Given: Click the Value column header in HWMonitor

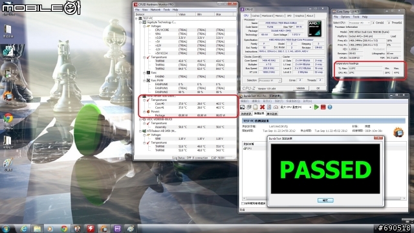Looking at the screenshot, I should pyautogui.click(x=186, y=14).
